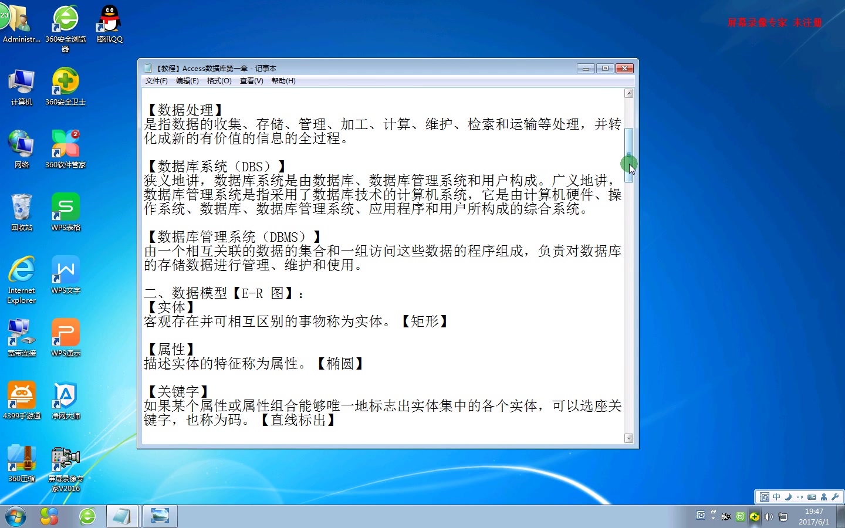Open 360软件管家 desktop icon

pos(65,144)
